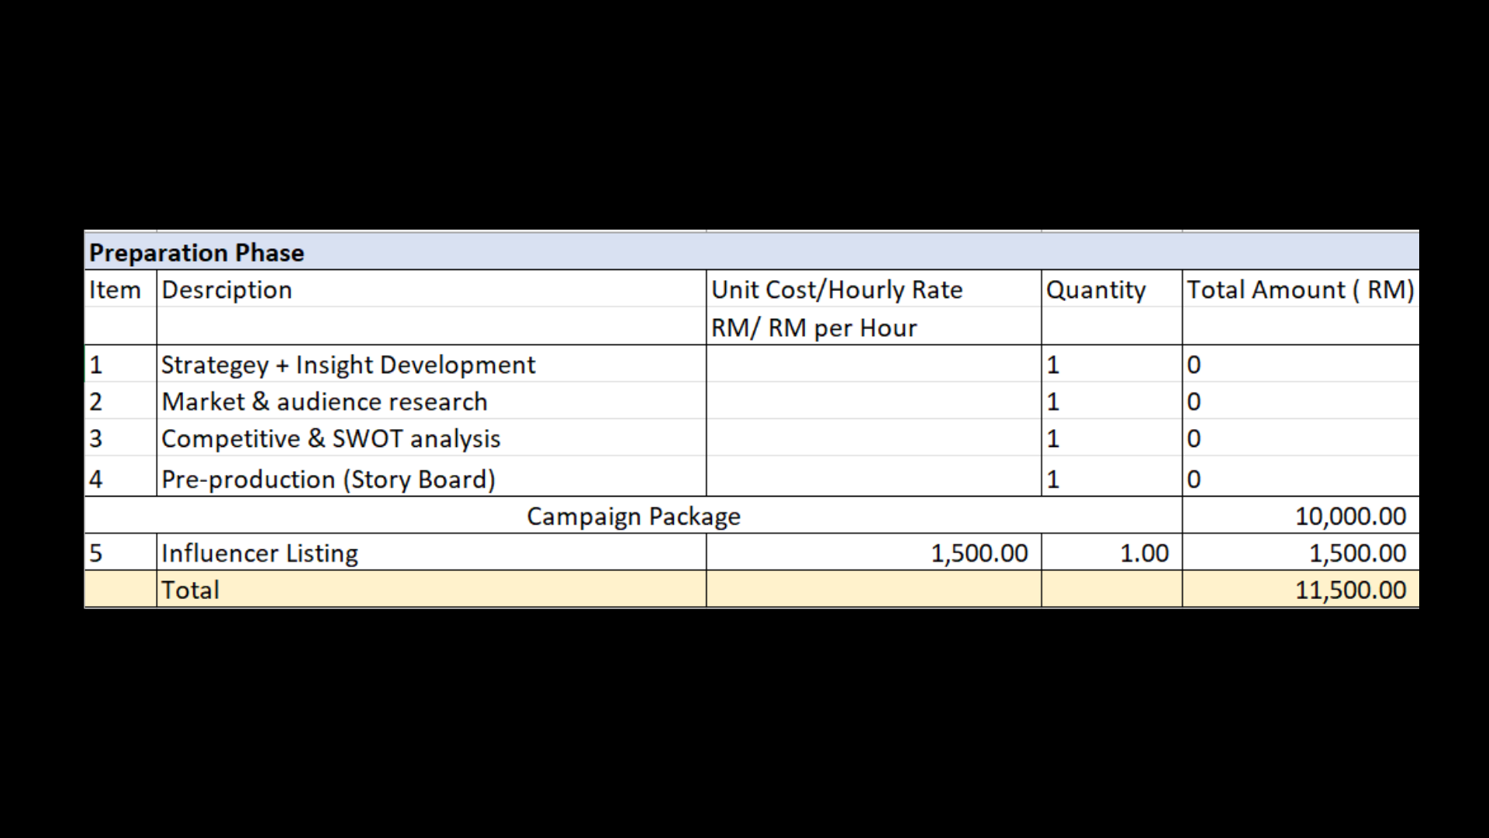
Task: Select item number 5 cell
Action: coord(120,552)
